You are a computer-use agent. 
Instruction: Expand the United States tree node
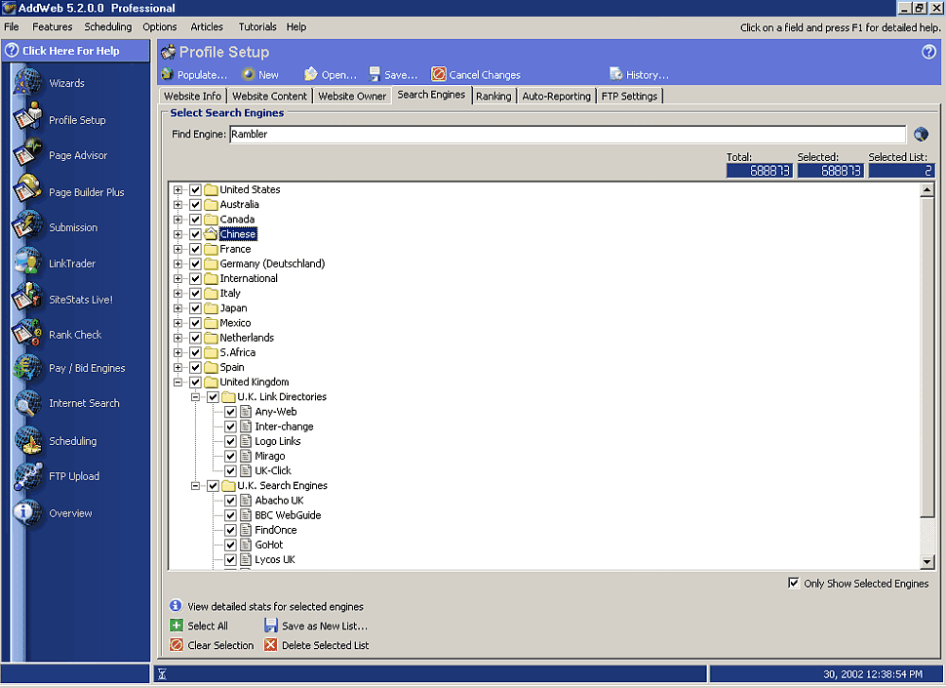pyautogui.click(x=177, y=189)
